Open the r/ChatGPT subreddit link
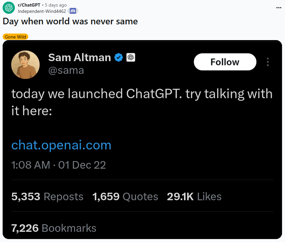 (29, 5)
